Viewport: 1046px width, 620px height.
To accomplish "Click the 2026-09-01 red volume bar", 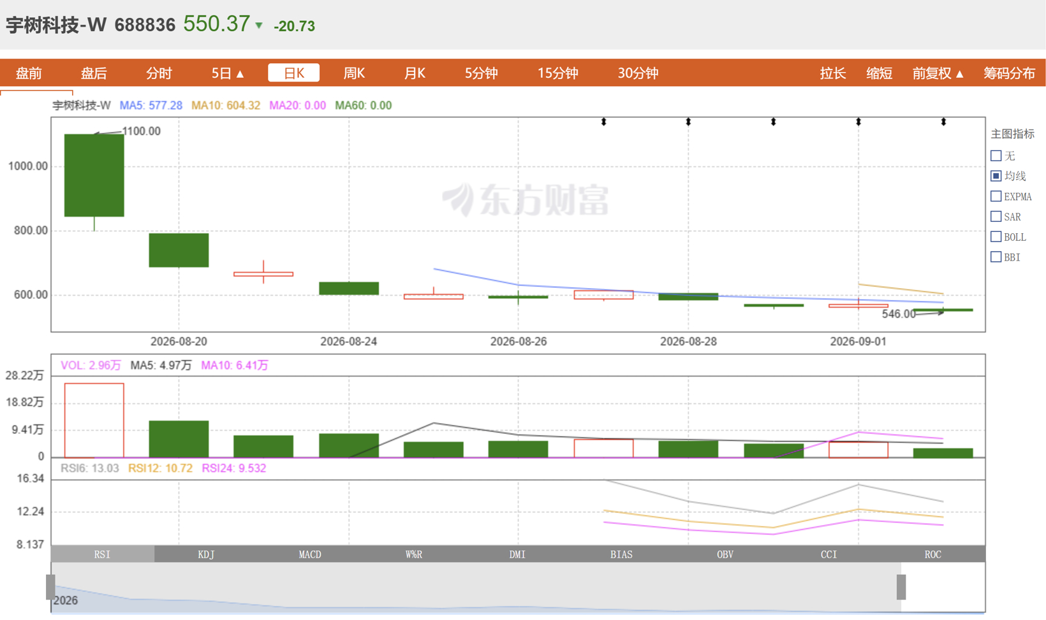I will tap(858, 449).
